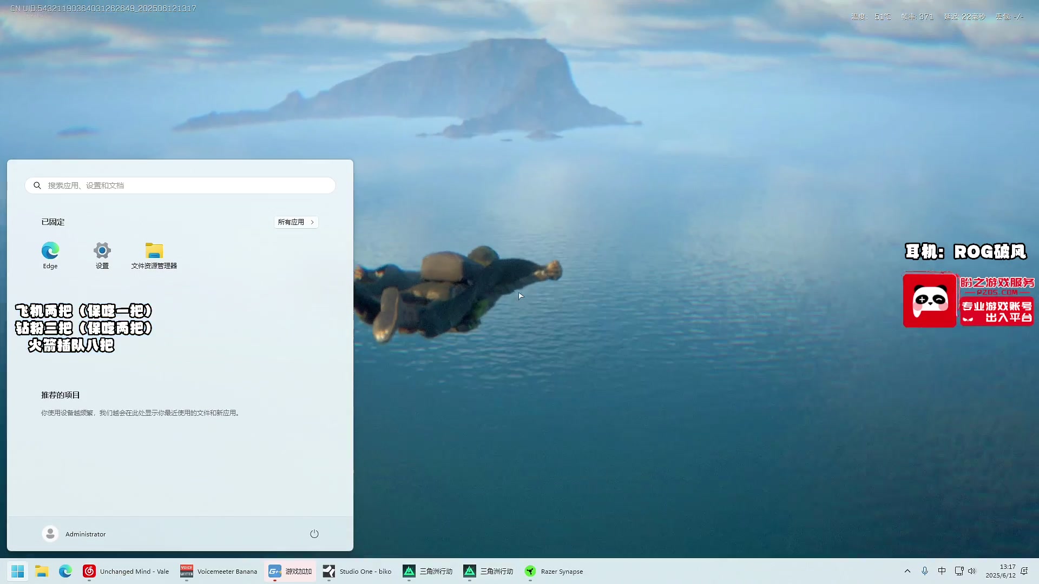The width and height of the screenshot is (1039, 584).
Task: Show hidden system tray icons
Action: [x=908, y=572]
